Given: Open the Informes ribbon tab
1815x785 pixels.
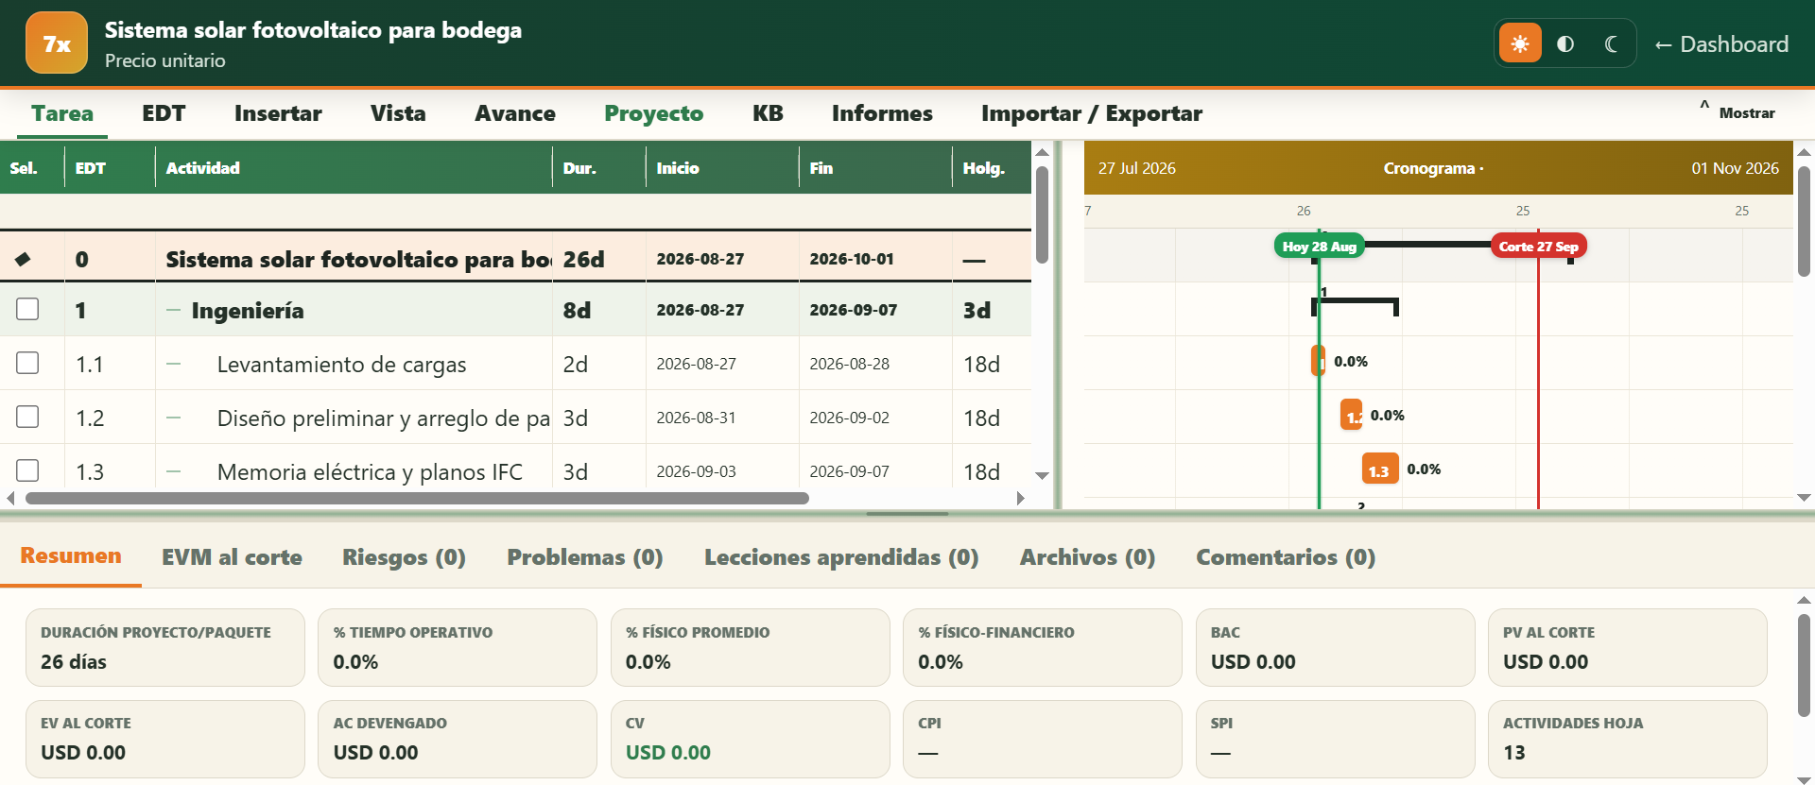Looking at the screenshot, I should point(882,113).
